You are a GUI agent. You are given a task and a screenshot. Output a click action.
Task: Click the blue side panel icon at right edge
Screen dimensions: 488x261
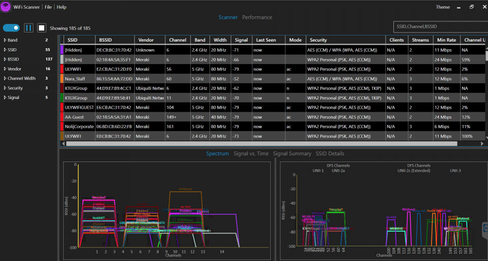[485, 229]
